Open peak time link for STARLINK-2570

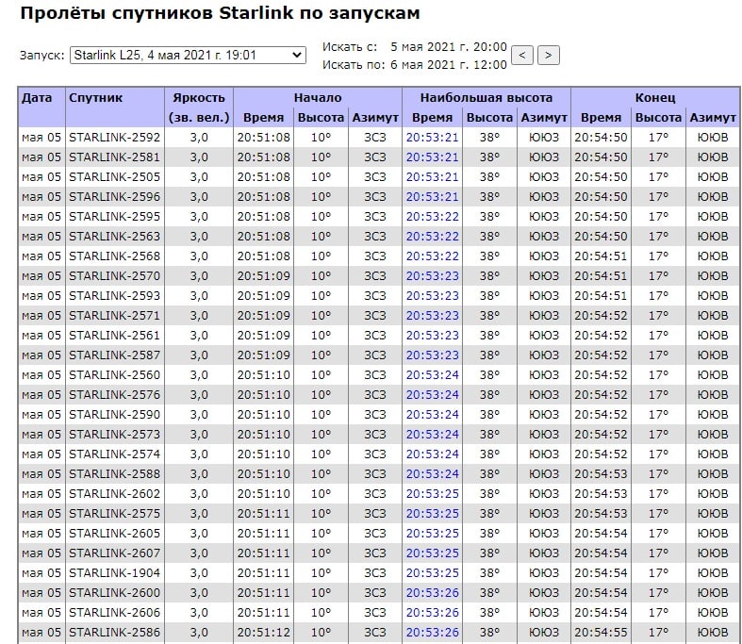(x=433, y=276)
